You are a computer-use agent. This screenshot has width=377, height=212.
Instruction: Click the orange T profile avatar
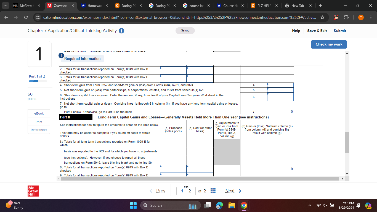(361, 17)
